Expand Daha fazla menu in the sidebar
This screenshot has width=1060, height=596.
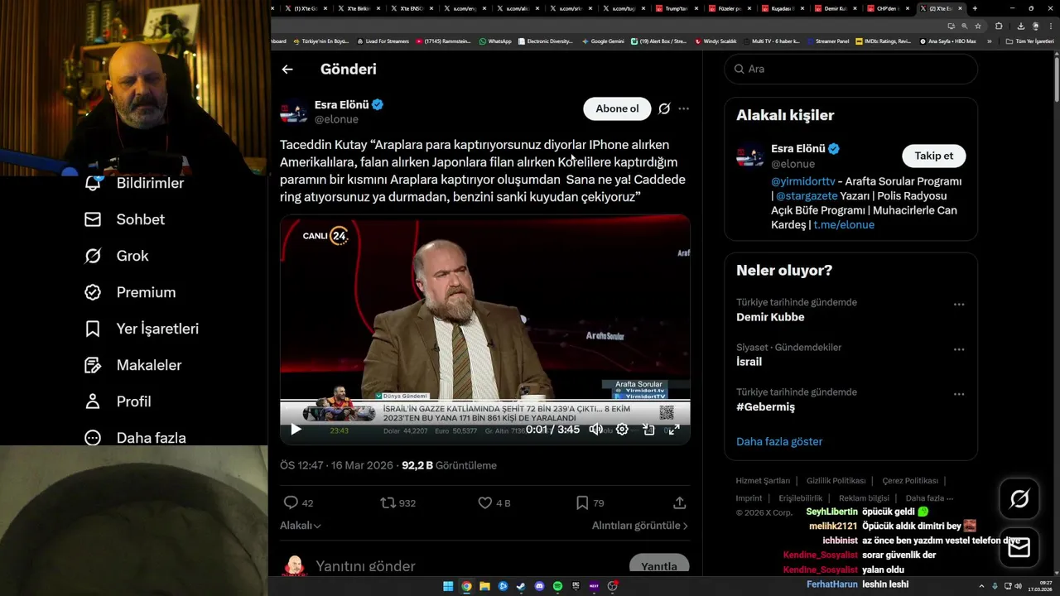(x=135, y=438)
